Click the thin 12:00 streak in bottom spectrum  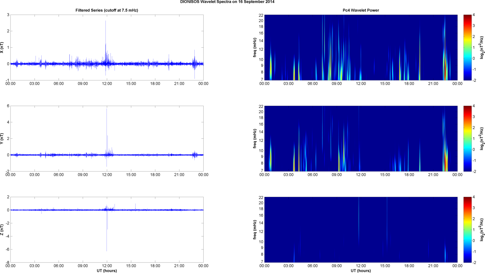coord(359,221)
